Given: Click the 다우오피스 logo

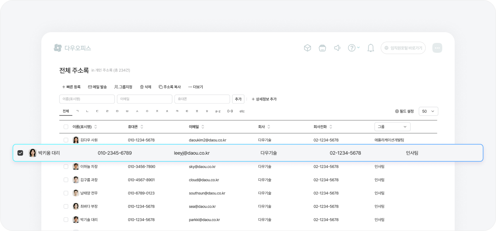Looking at the screenshot, I should click(x=72, y=48).
